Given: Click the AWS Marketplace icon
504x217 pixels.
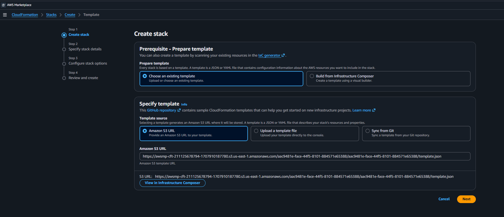Looking at the screenshot, I should pyautogui.click(x=4, y=5).
